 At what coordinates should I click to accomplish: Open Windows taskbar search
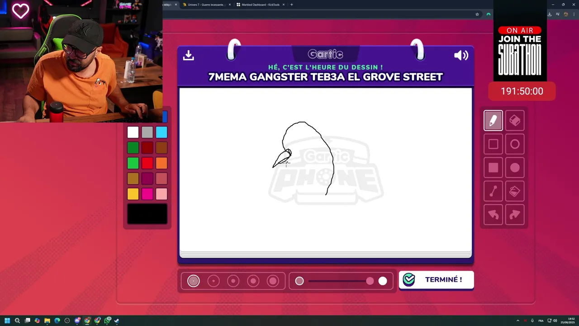(17, 321)
